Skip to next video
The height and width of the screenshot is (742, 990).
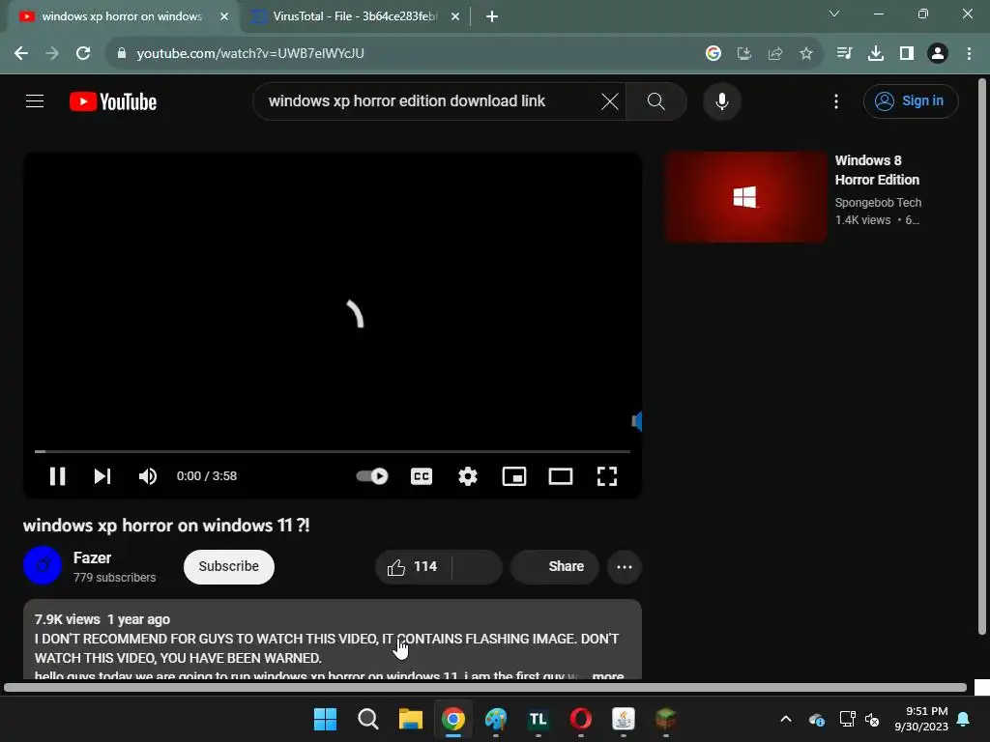[102, 475]
